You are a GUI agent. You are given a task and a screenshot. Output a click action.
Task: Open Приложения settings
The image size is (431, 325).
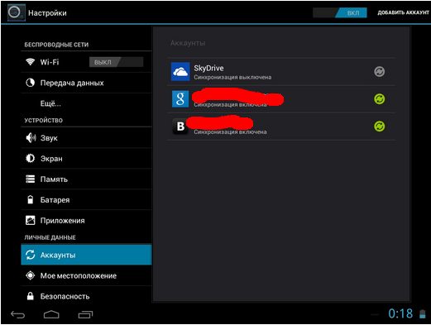86,221
